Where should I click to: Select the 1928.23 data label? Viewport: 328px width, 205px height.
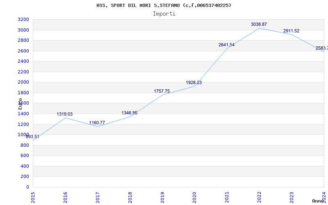194,83
